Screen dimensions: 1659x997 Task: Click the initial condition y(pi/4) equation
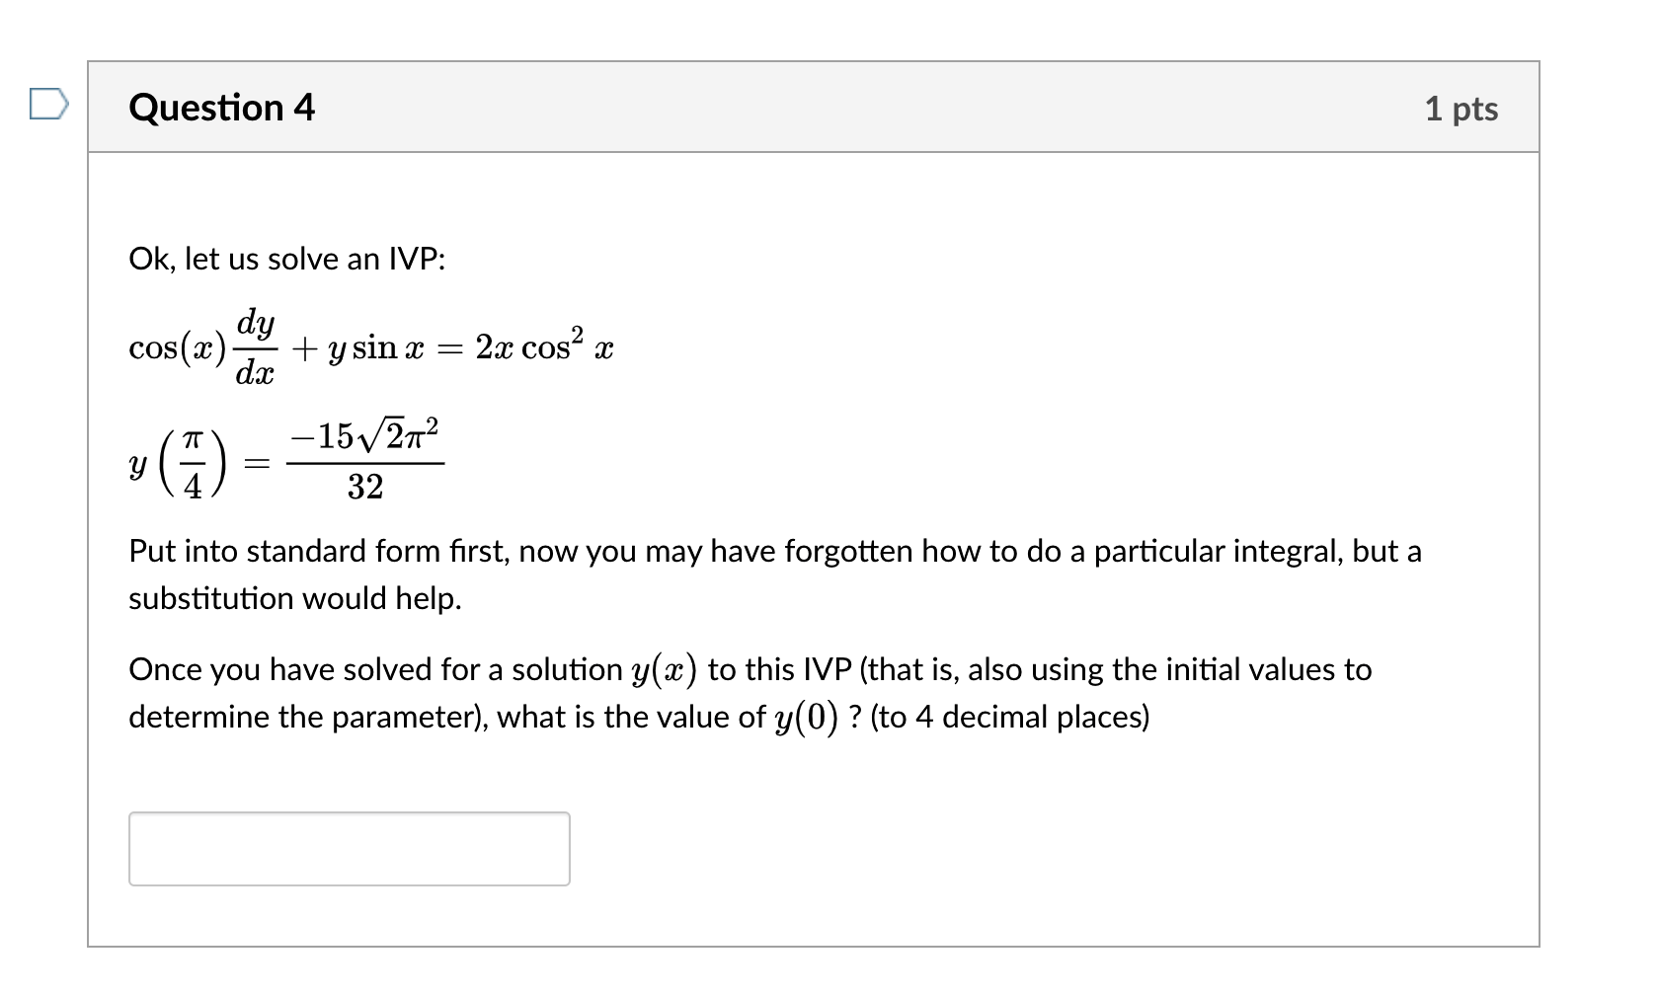[x=286, y=459]
